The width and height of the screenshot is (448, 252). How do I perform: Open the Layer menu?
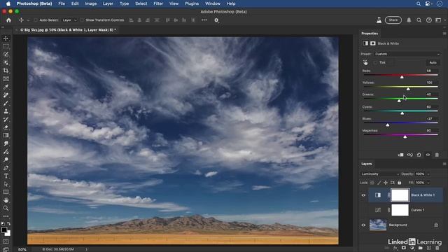(108, 3)
